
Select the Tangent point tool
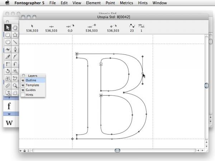point(15,64)
